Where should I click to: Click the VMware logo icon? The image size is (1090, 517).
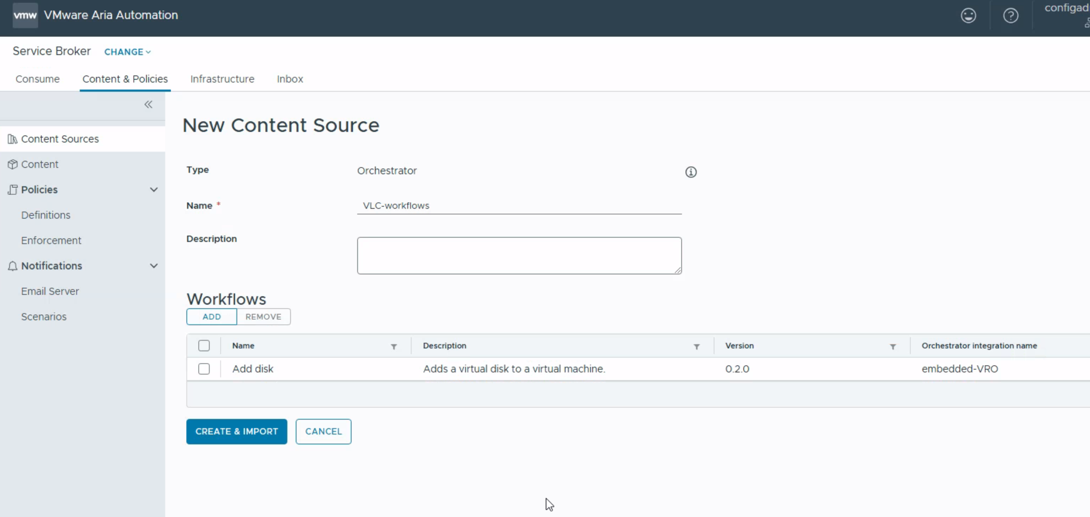pyautogui.click(x=25, y=15)
